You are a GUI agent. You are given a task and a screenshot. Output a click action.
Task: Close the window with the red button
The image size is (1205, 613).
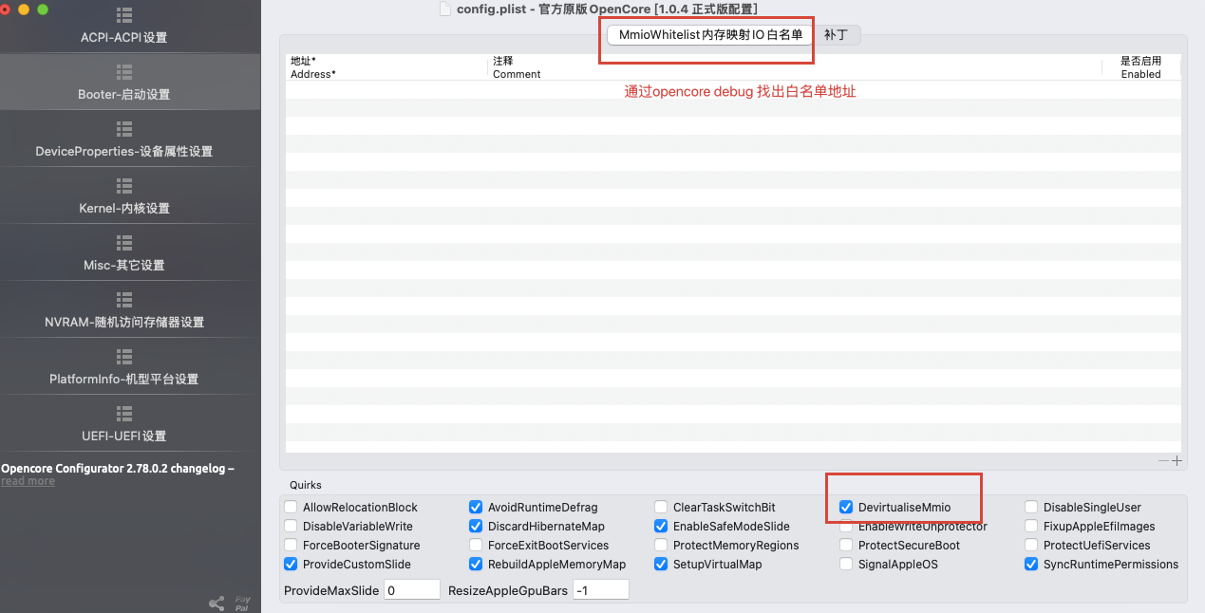click(6, 9)
